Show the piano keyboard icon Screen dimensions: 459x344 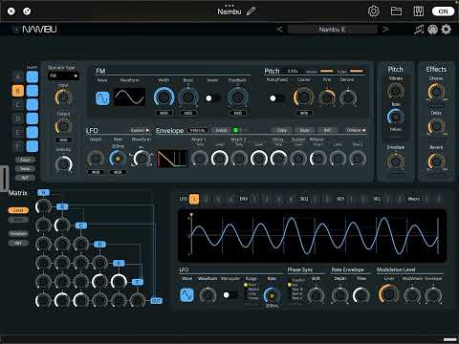[x=418, y=11]
